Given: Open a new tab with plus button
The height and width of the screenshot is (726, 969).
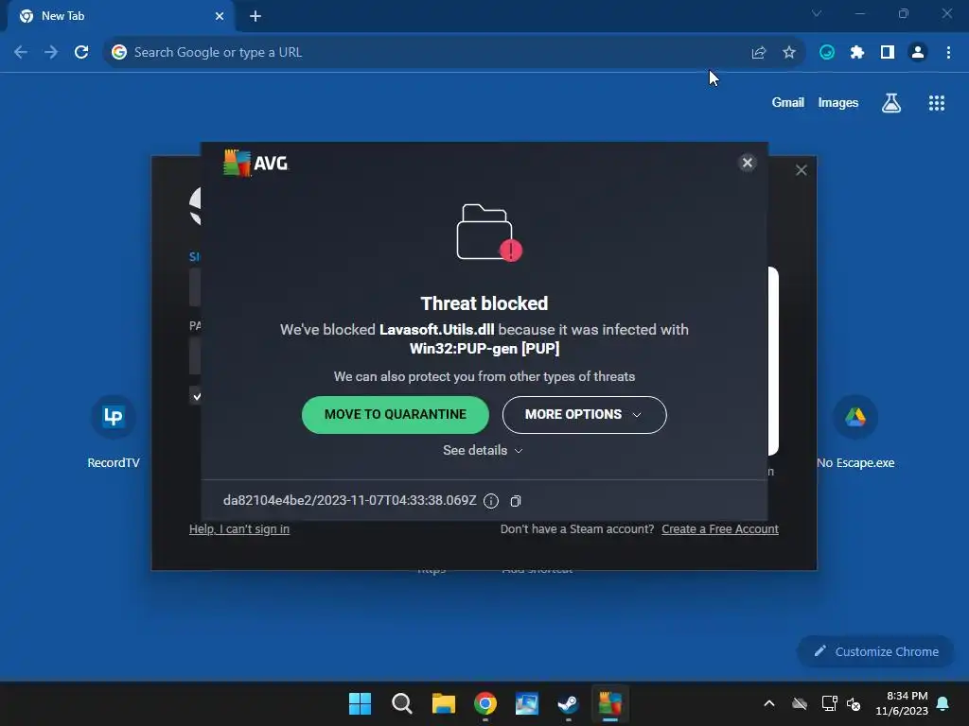Looking at the screenshot, I should [255, 17].
